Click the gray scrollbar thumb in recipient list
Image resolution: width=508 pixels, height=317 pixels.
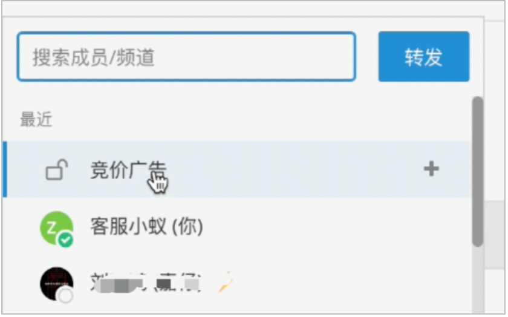click(477, 172)
